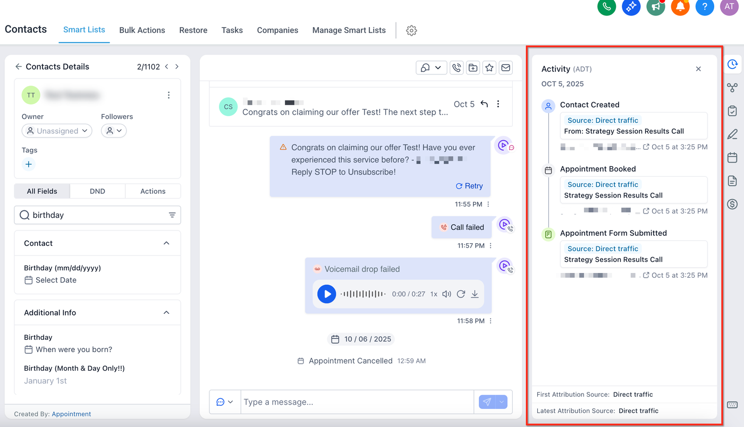Go back using the Contacts Details arrow
The image size is (744, 427).
[19, 66]
